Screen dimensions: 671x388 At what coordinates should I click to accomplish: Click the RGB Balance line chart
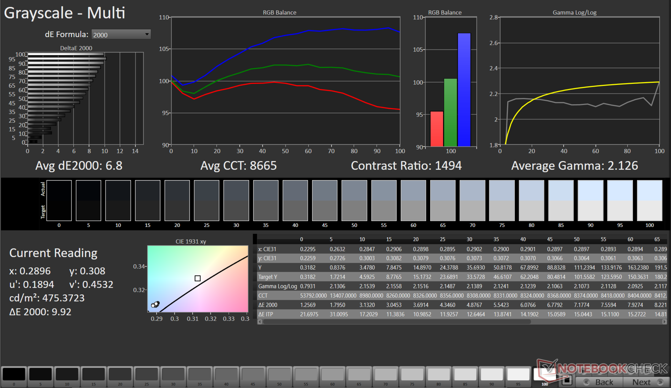point(286,81)
